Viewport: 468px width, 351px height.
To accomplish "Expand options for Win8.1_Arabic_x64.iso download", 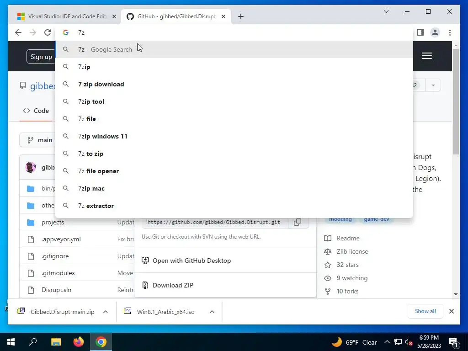I will pos(212,312).
